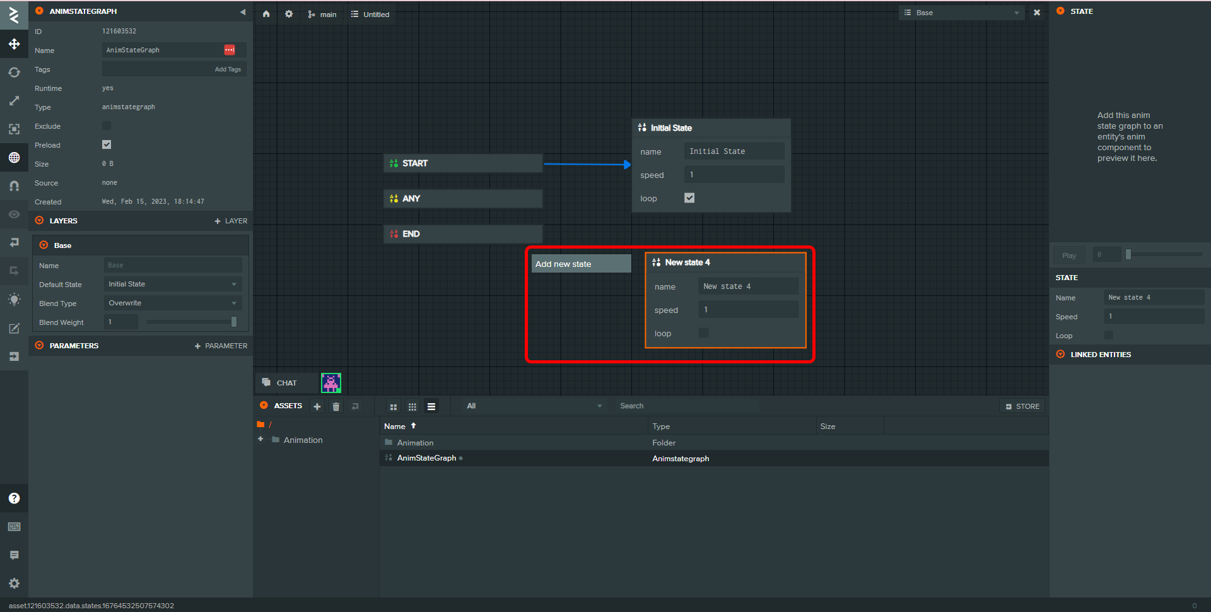Screen dimensions: 1211x612
Task: Click the + LAYER button
Action: [231, 221]
